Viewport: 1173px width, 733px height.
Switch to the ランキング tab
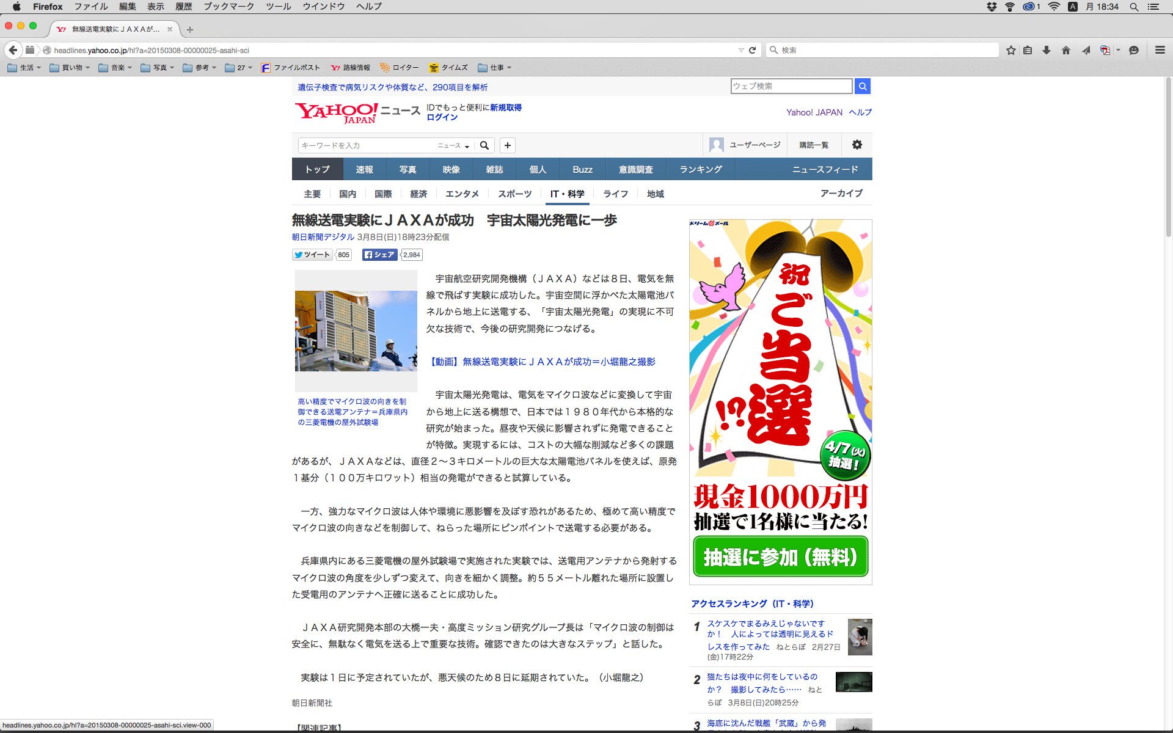click(701, 169)
